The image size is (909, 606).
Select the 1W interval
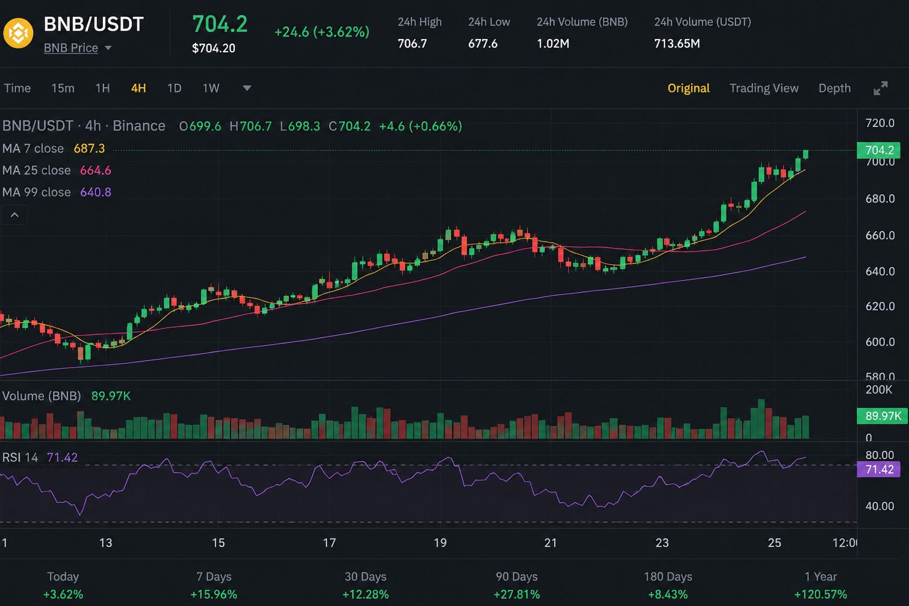(211, 88)
